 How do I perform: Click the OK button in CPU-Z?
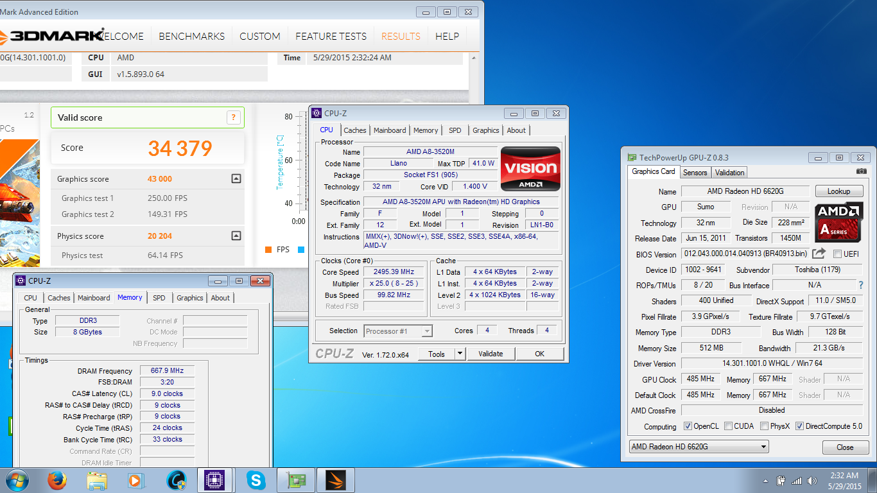point(539,354)
